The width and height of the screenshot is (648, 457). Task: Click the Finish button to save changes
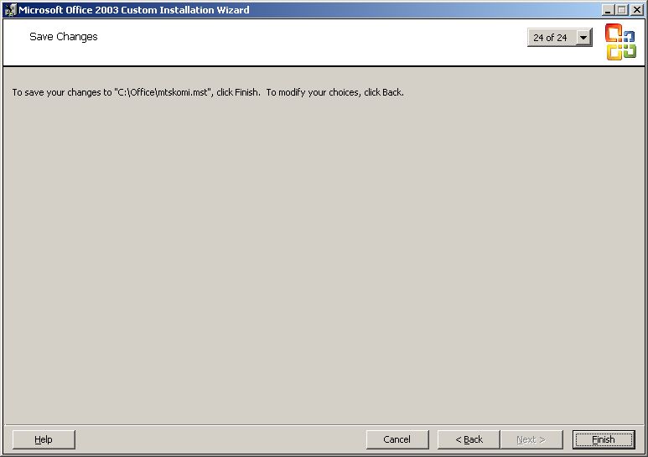click(x=603, y=439)
